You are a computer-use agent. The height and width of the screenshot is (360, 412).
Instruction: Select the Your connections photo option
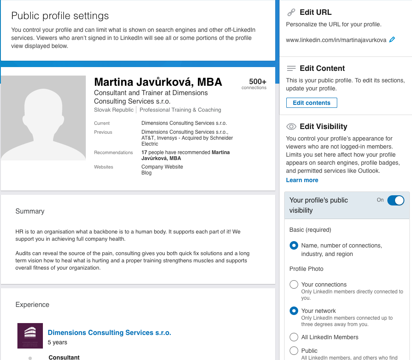[x=294, y=284]
